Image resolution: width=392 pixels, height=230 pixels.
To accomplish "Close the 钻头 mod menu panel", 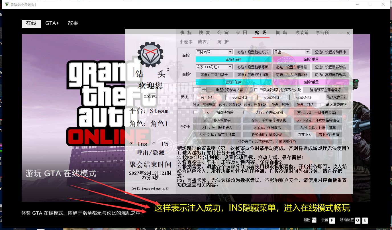I will pos(348,33).
